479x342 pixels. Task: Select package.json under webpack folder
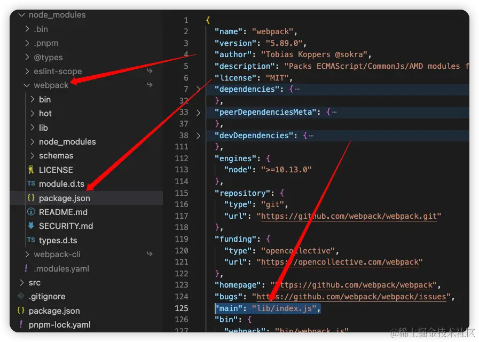click(65, 198)
